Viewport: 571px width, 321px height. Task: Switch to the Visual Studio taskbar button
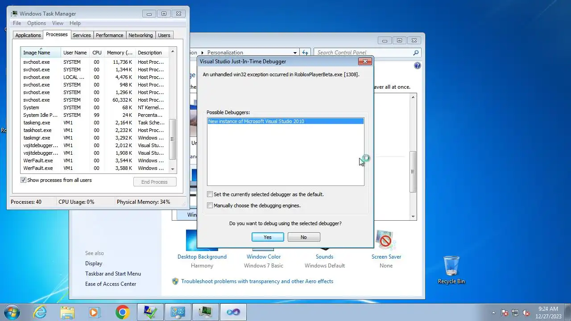pyautogui.click(x=233, y=312)
